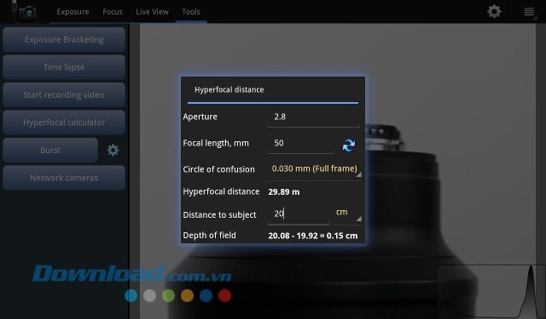Select the gray color dot

coord(150,296)
